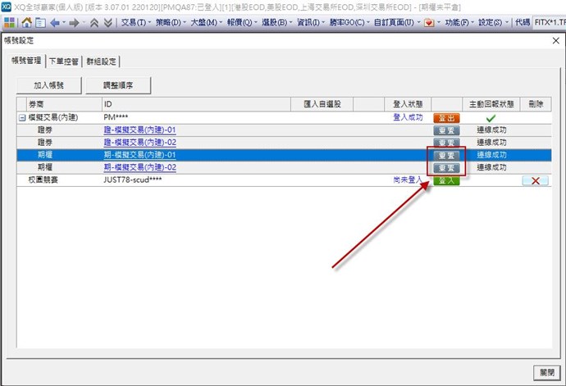Open the 證-模擬交易(內建)-01 account link
Screen dimensions: 566x386
(x=139, y=130)
